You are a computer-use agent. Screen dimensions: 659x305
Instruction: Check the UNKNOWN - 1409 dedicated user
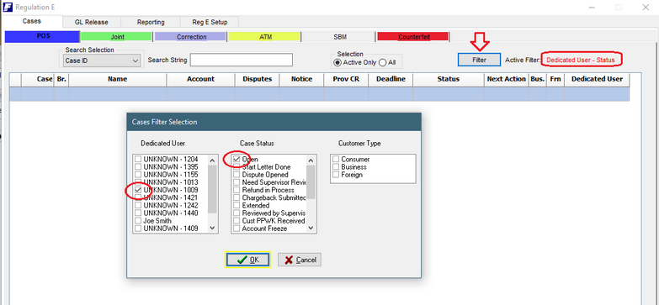coord(138,229)
